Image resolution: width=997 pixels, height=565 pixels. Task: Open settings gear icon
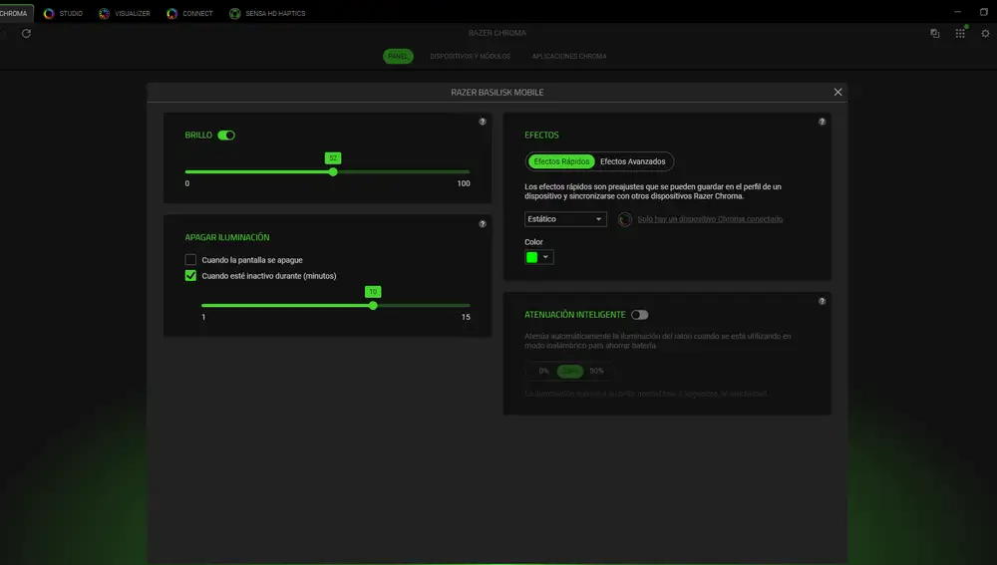pos(985,33)
